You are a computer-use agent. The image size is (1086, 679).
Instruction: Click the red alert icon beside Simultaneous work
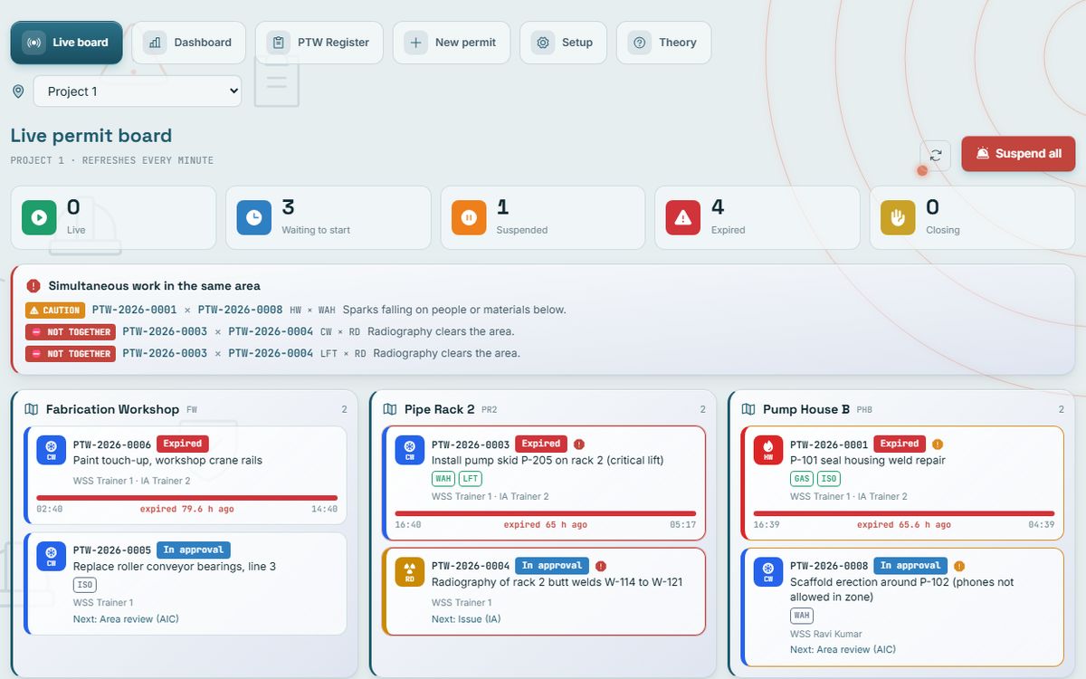pyautogui.click(x=33, y=286)
